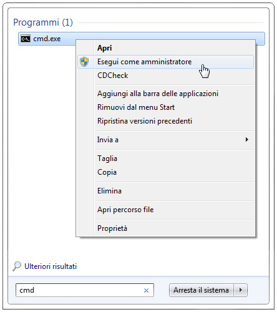Click the Ulteriori risultati link

pyautogui.click(x=51, y=266)
